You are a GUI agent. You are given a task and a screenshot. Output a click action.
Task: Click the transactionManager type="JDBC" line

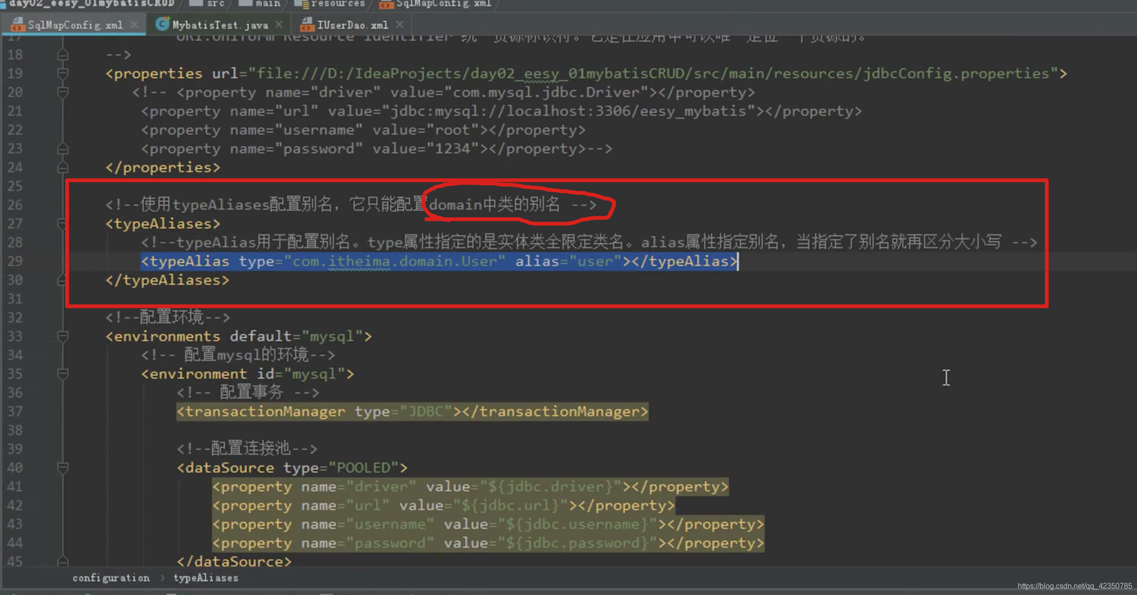point(412,411)
